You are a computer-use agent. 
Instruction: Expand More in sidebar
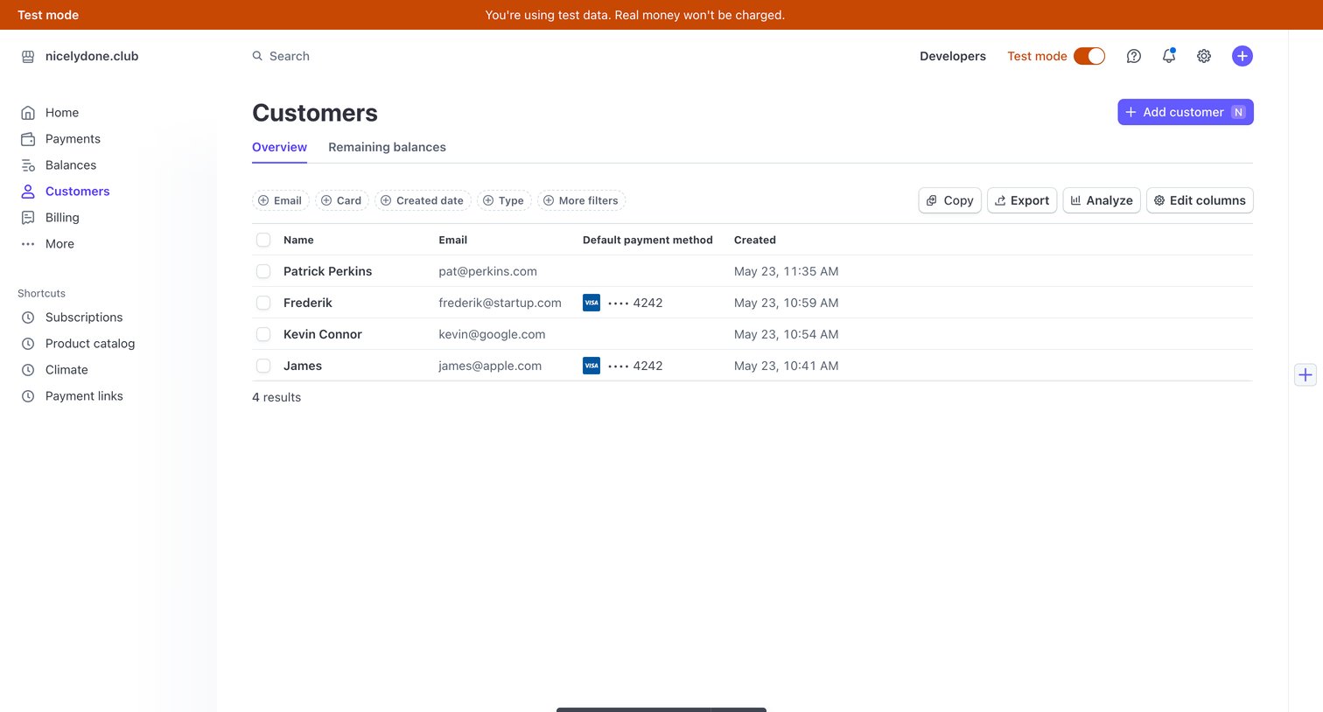(59, 244)
